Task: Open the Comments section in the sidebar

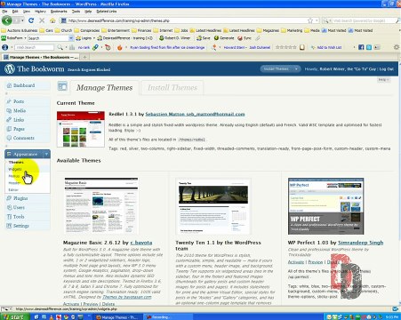Action: point(28,138)
